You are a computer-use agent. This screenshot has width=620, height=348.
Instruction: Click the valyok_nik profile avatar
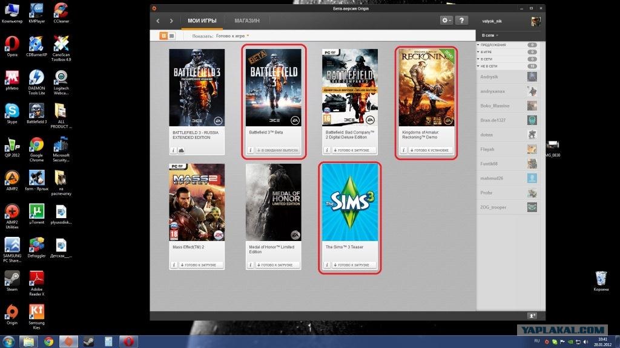pos(535,21)
